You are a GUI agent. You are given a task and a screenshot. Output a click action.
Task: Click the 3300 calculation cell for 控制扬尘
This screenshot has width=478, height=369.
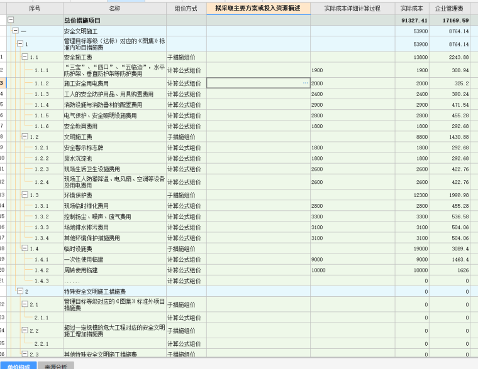coord(353,217)
